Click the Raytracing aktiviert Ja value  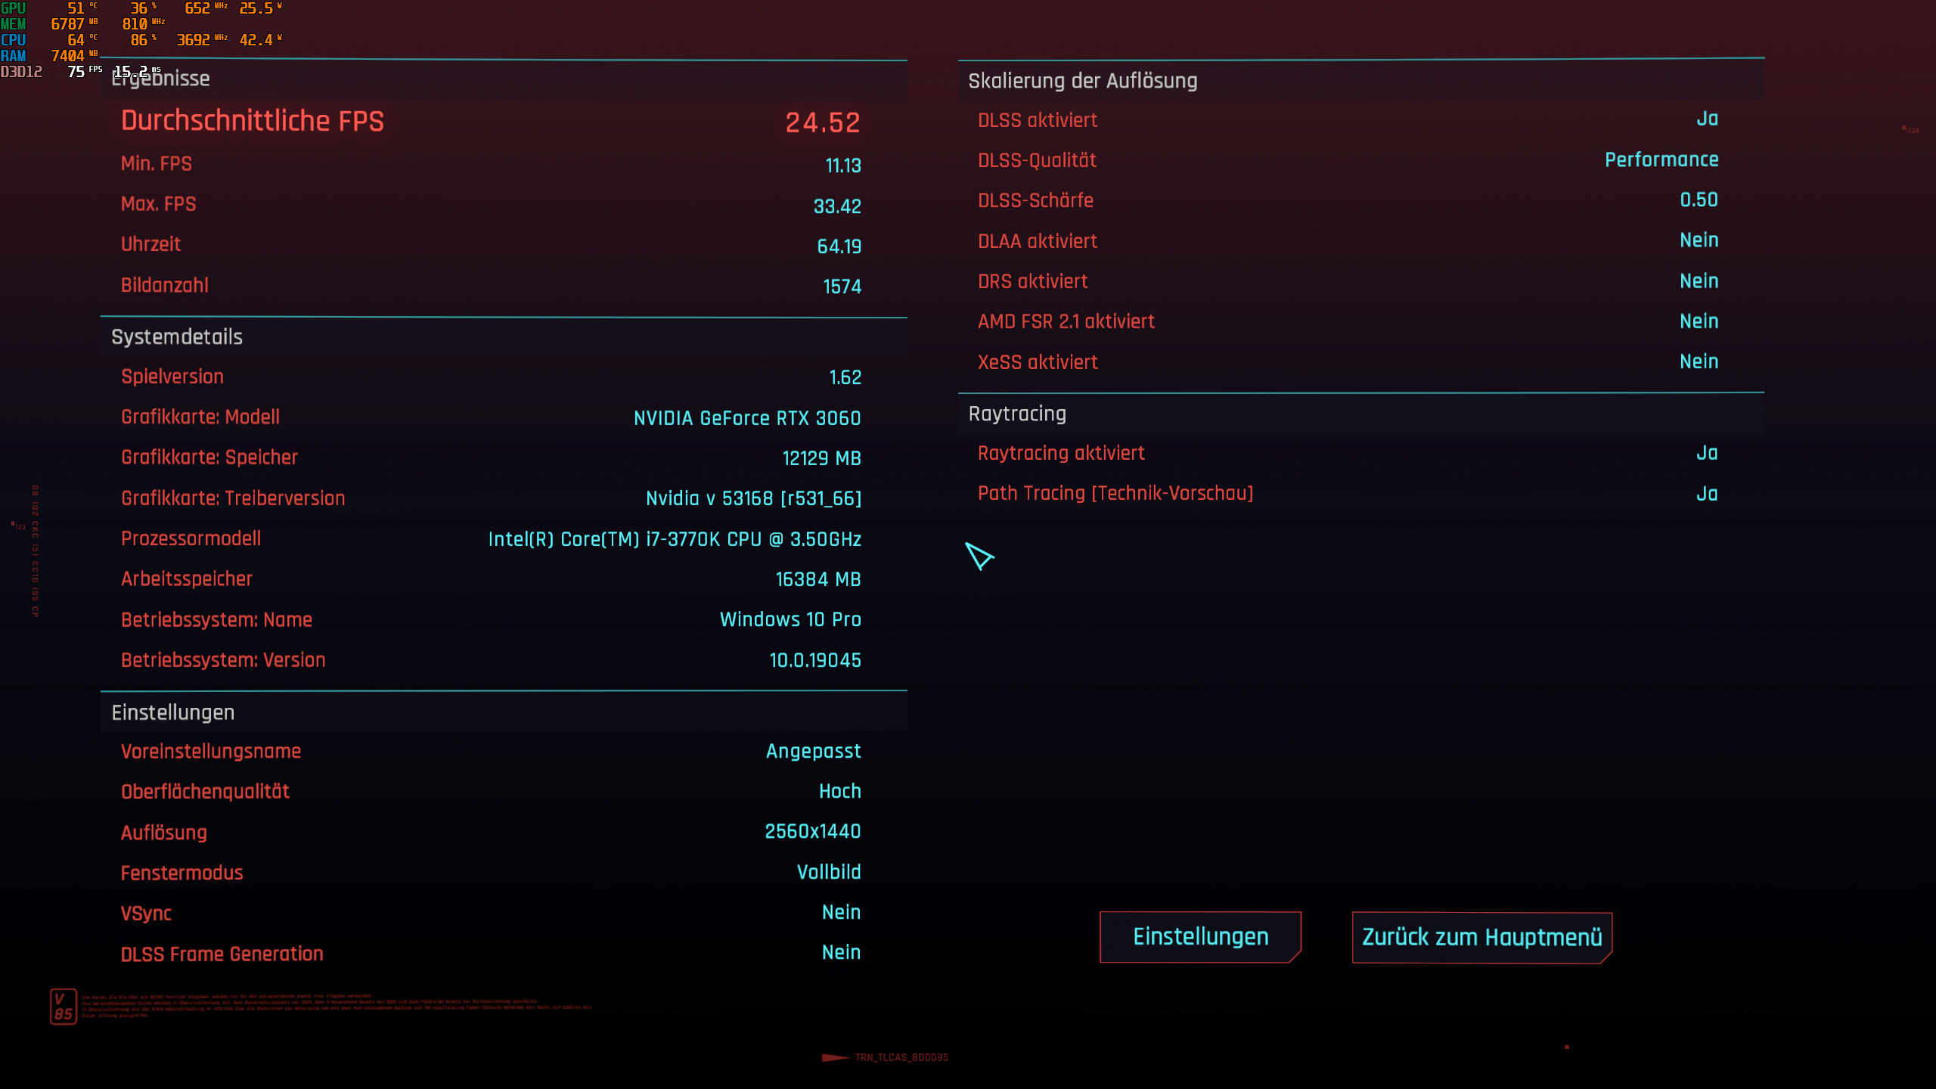[x=1707, y=453]
